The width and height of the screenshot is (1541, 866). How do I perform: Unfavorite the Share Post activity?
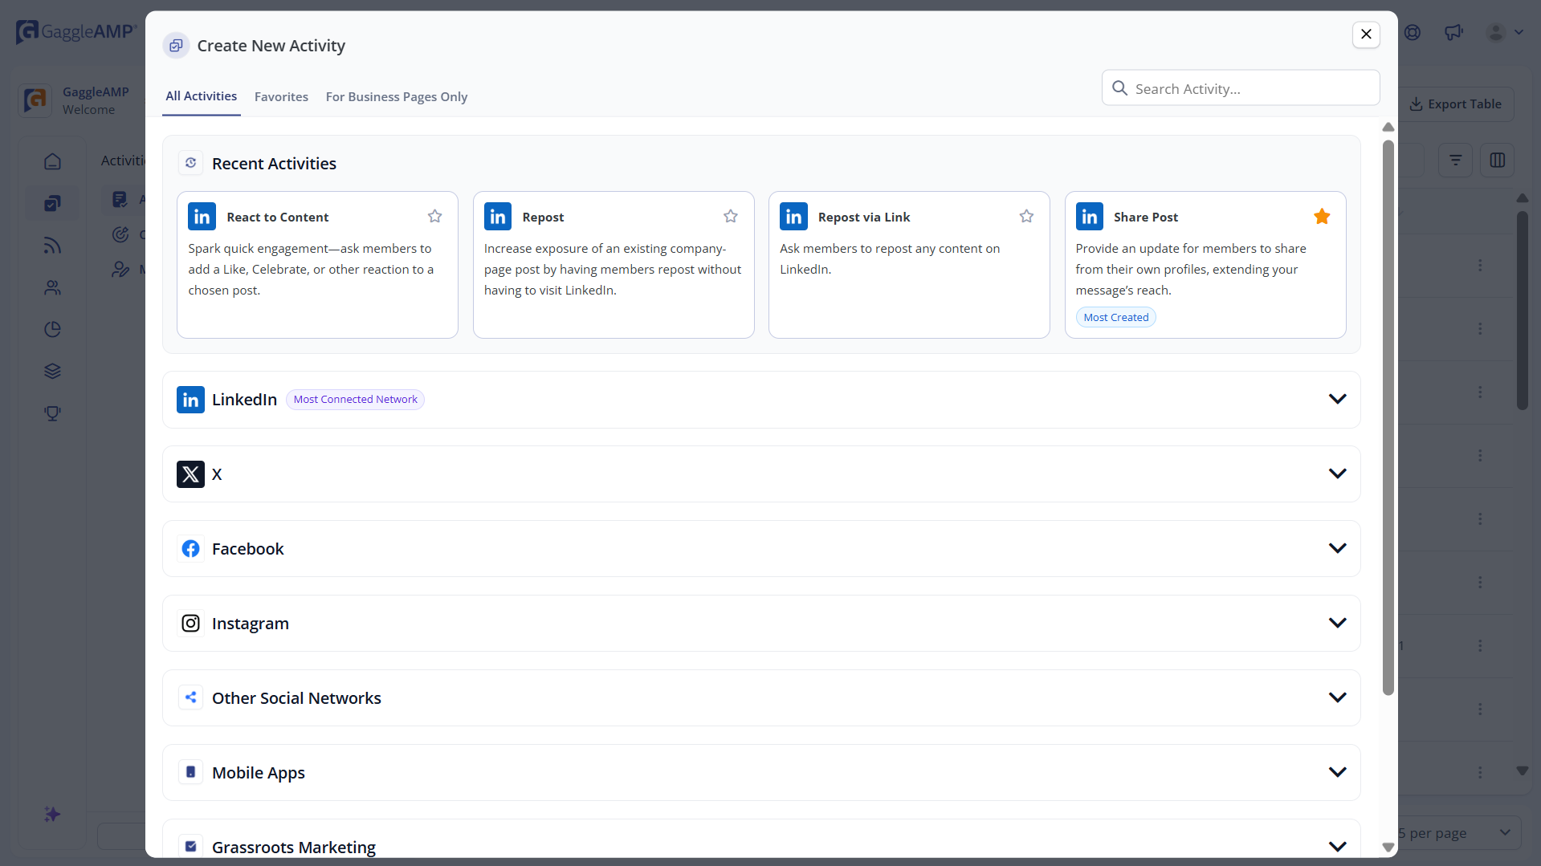[1322, 216]
